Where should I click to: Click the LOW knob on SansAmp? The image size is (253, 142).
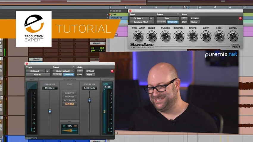pos(206,36)
